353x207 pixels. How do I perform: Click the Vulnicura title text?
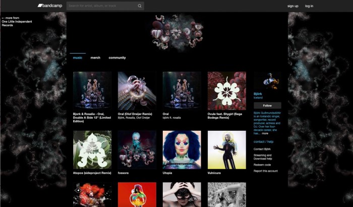click(214, 173)
